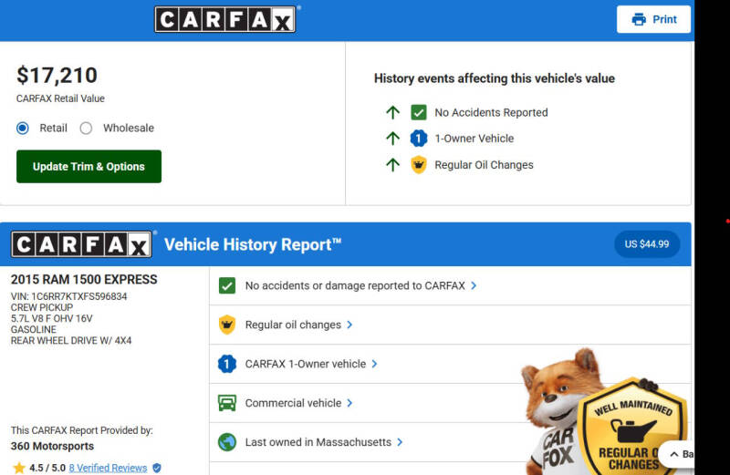Click green checkbox icon for no accidents or damage row

point(227,285)
